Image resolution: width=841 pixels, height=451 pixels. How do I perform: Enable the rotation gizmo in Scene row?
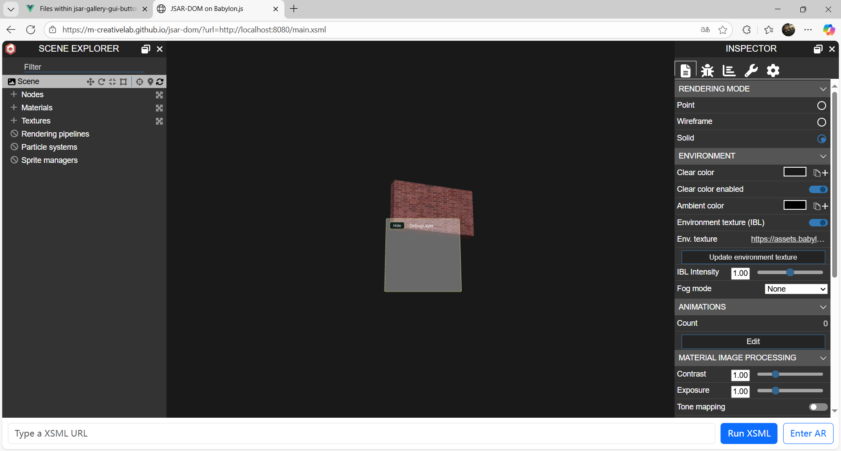point(102,82)
